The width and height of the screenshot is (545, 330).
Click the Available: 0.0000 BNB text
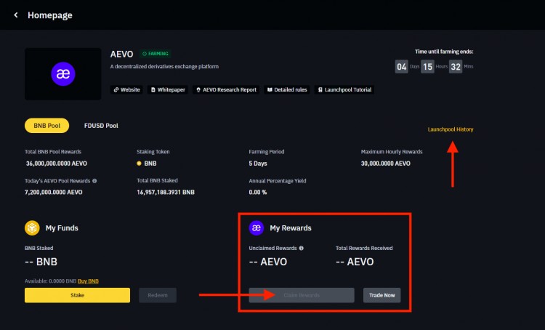coord(50,281)
